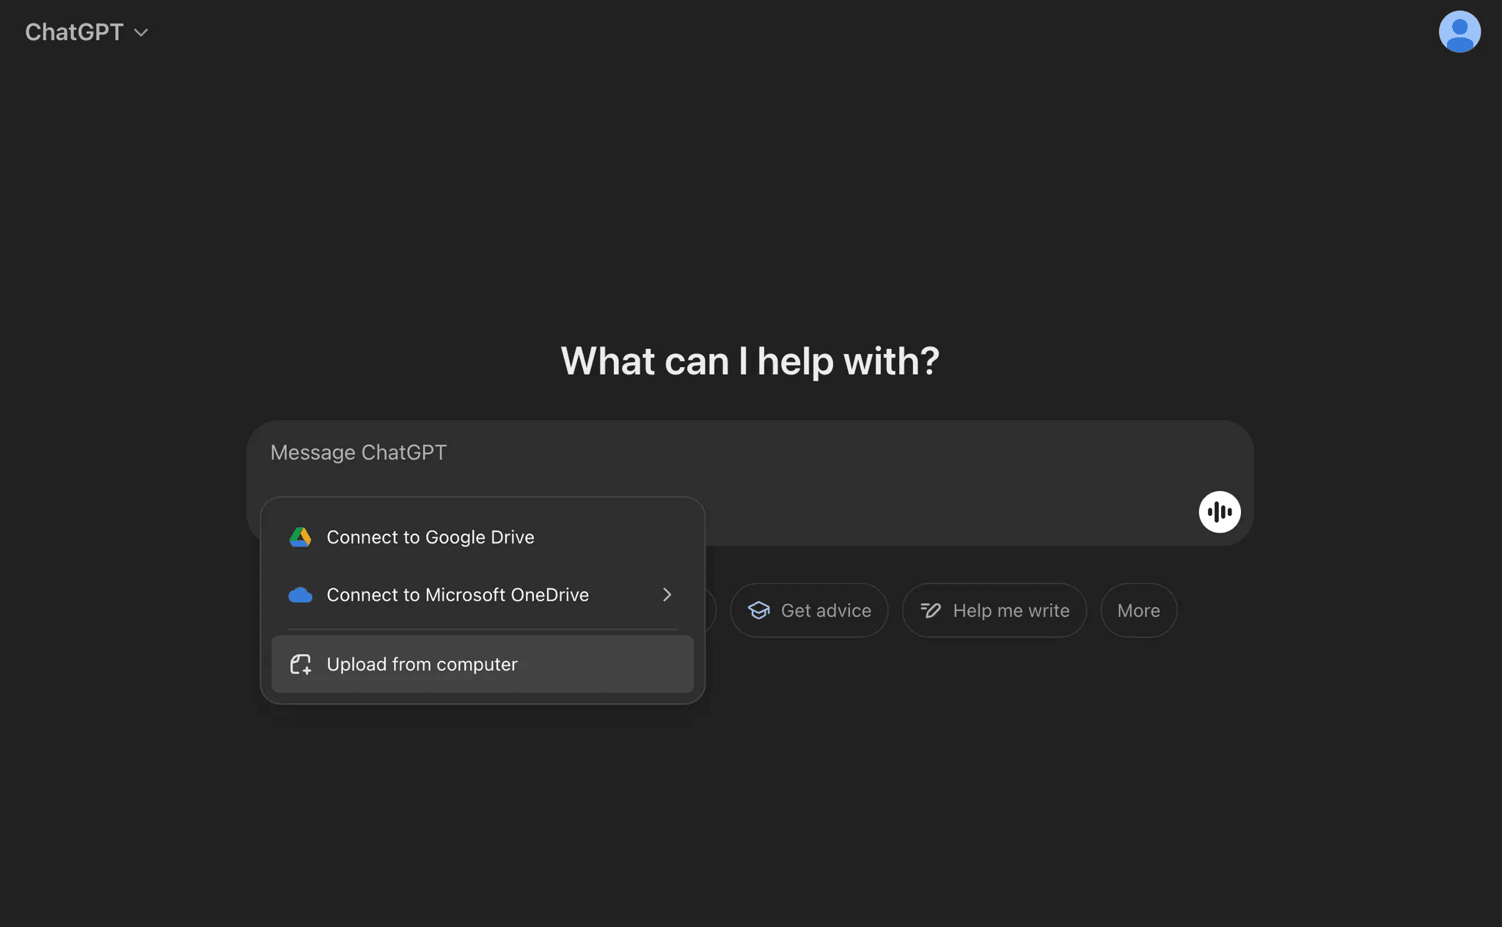Select Connect to Google Drive

(x=430, y=537)
